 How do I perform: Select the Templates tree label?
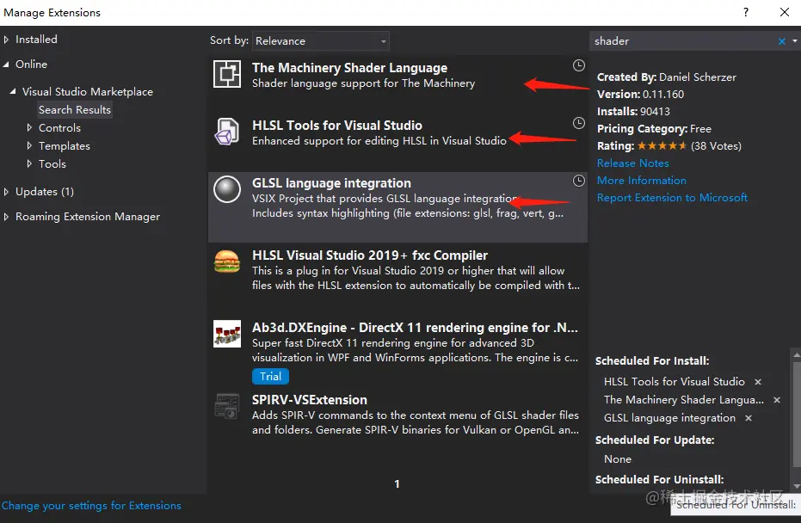65,146
